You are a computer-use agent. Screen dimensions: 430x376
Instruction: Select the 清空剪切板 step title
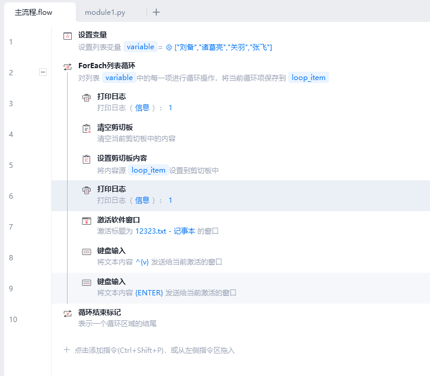tap(115, 128)
